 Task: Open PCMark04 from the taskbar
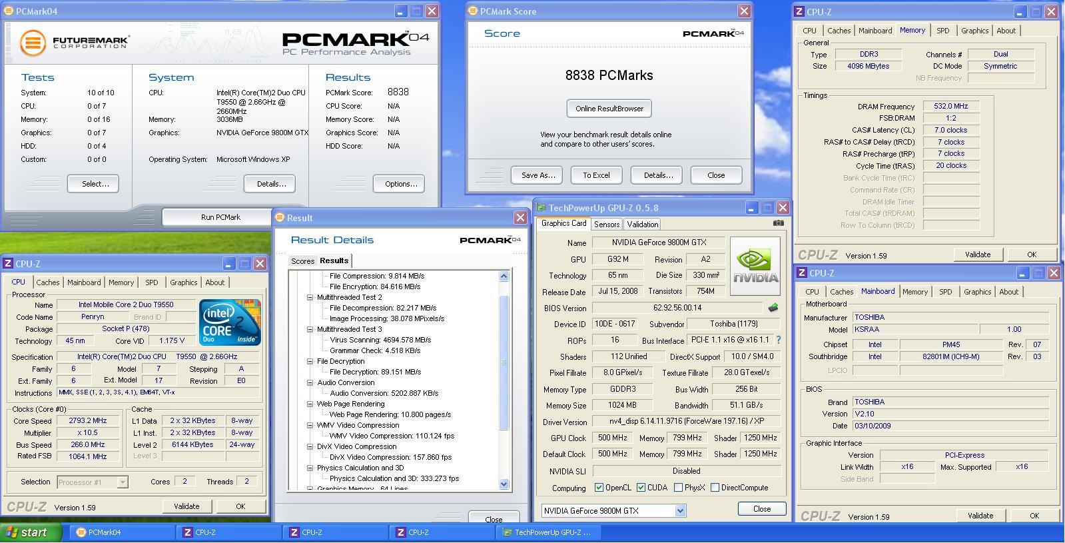(x=121, y=532)
